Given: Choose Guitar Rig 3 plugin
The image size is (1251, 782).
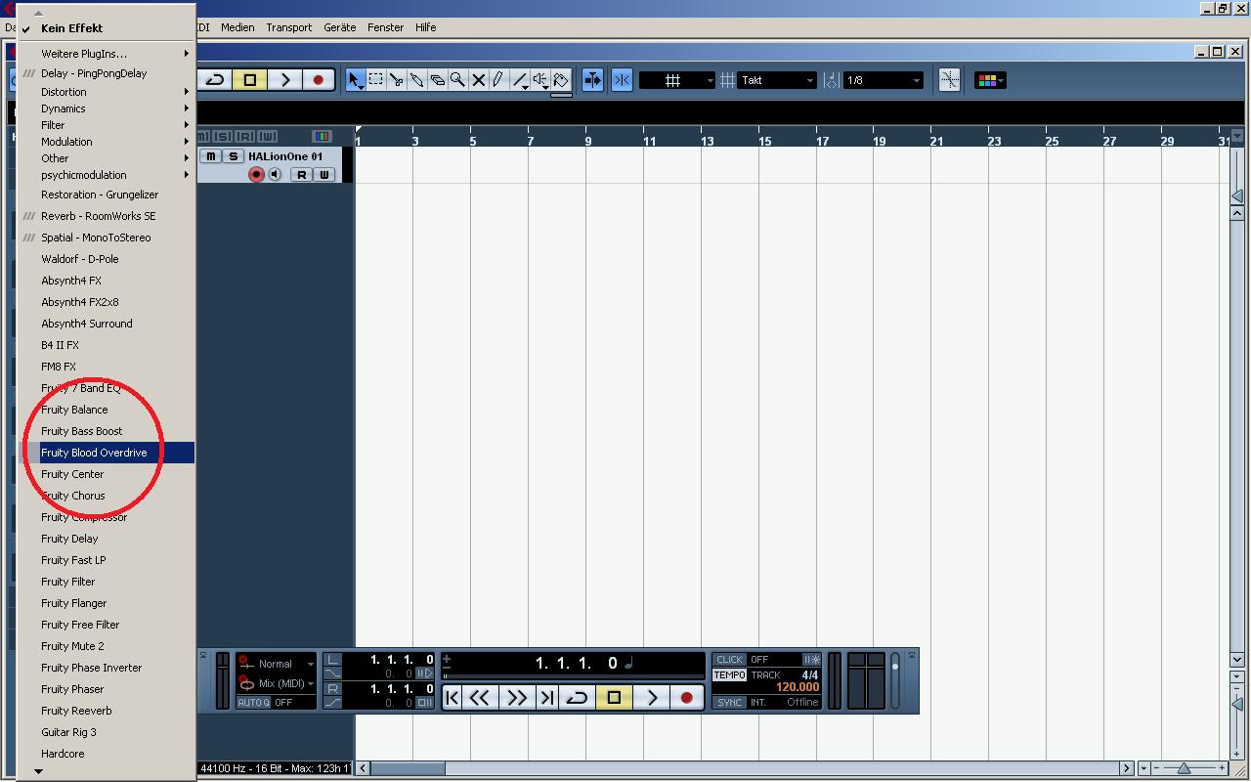Looking at the screenshot, I should click(107, 732).
